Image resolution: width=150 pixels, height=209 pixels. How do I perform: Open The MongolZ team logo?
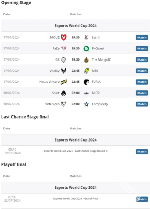[86, 60]
